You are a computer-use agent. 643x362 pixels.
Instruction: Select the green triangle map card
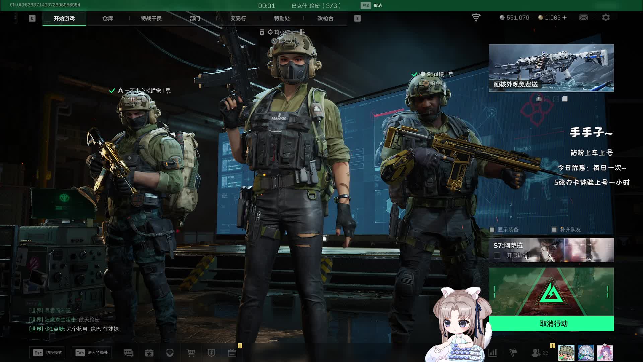551,292
